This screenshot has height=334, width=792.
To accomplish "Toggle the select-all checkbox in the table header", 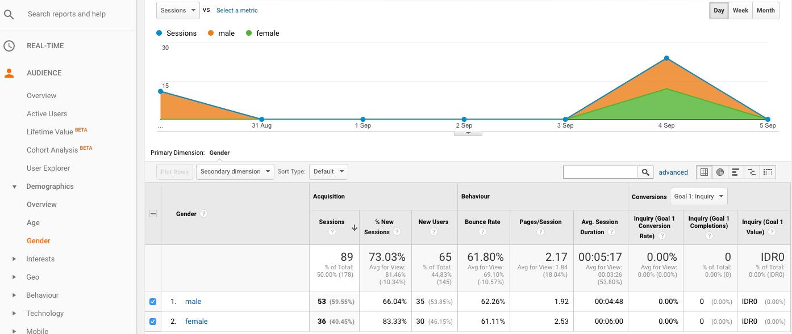I will point(153,214).
